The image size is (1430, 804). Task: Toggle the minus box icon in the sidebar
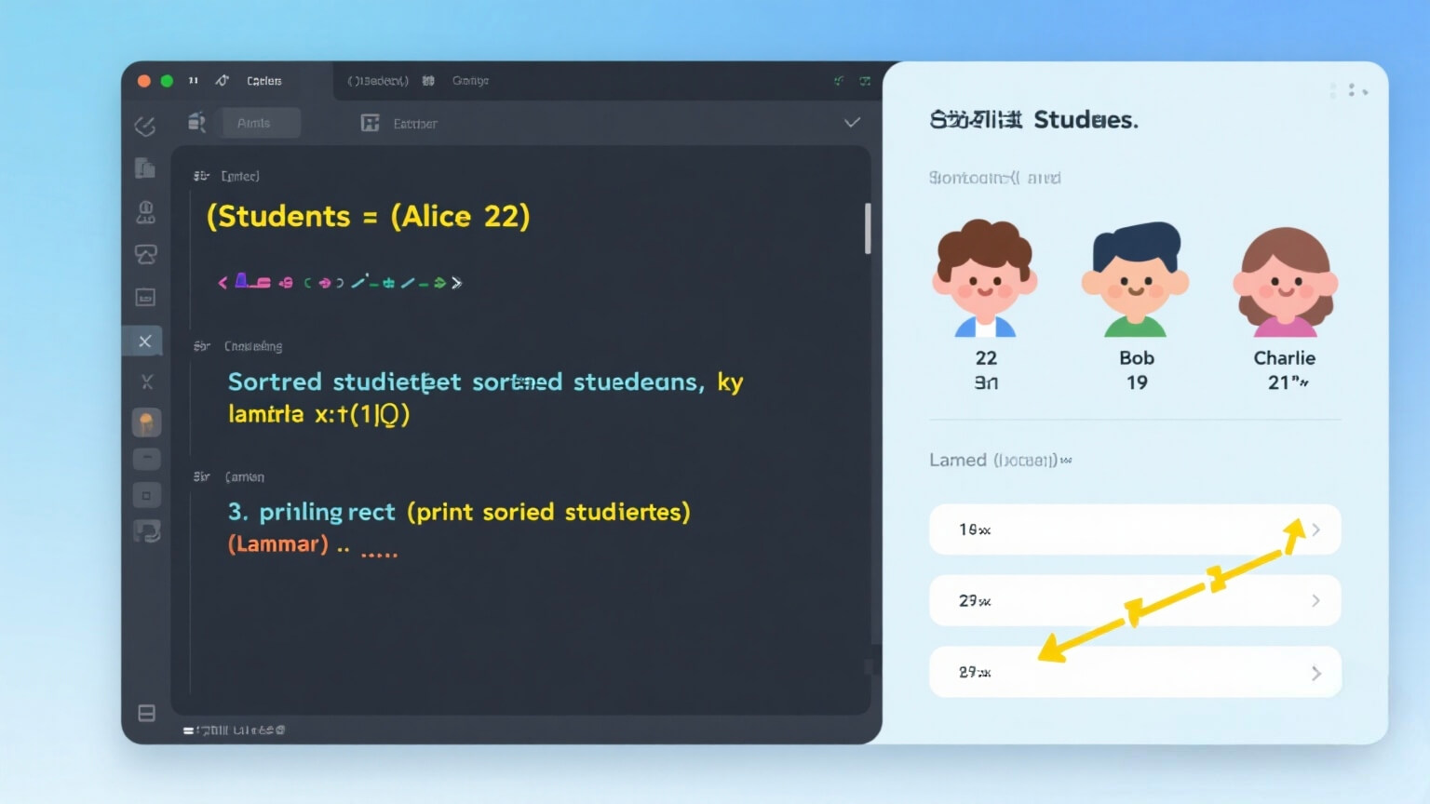click(x=146, y=459)
